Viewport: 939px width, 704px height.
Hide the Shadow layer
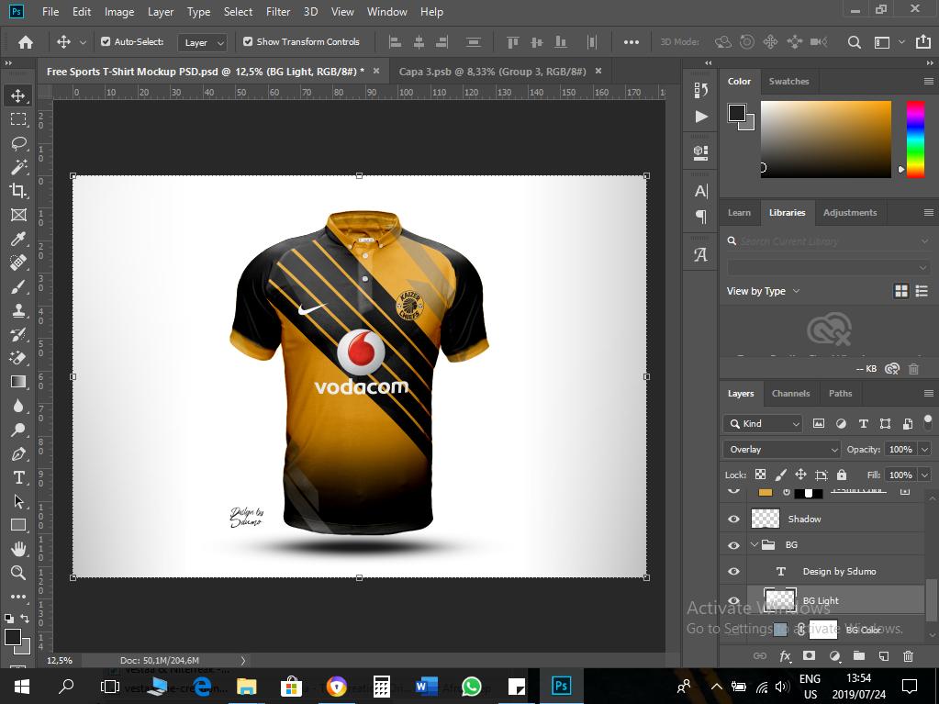[x=733, y=519]
